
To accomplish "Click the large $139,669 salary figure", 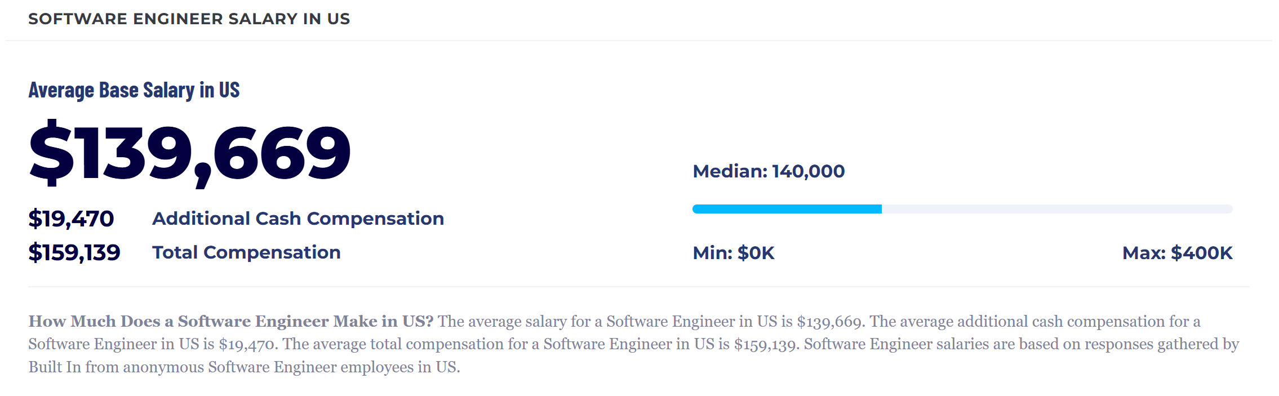I will click(x=190, y=153).
